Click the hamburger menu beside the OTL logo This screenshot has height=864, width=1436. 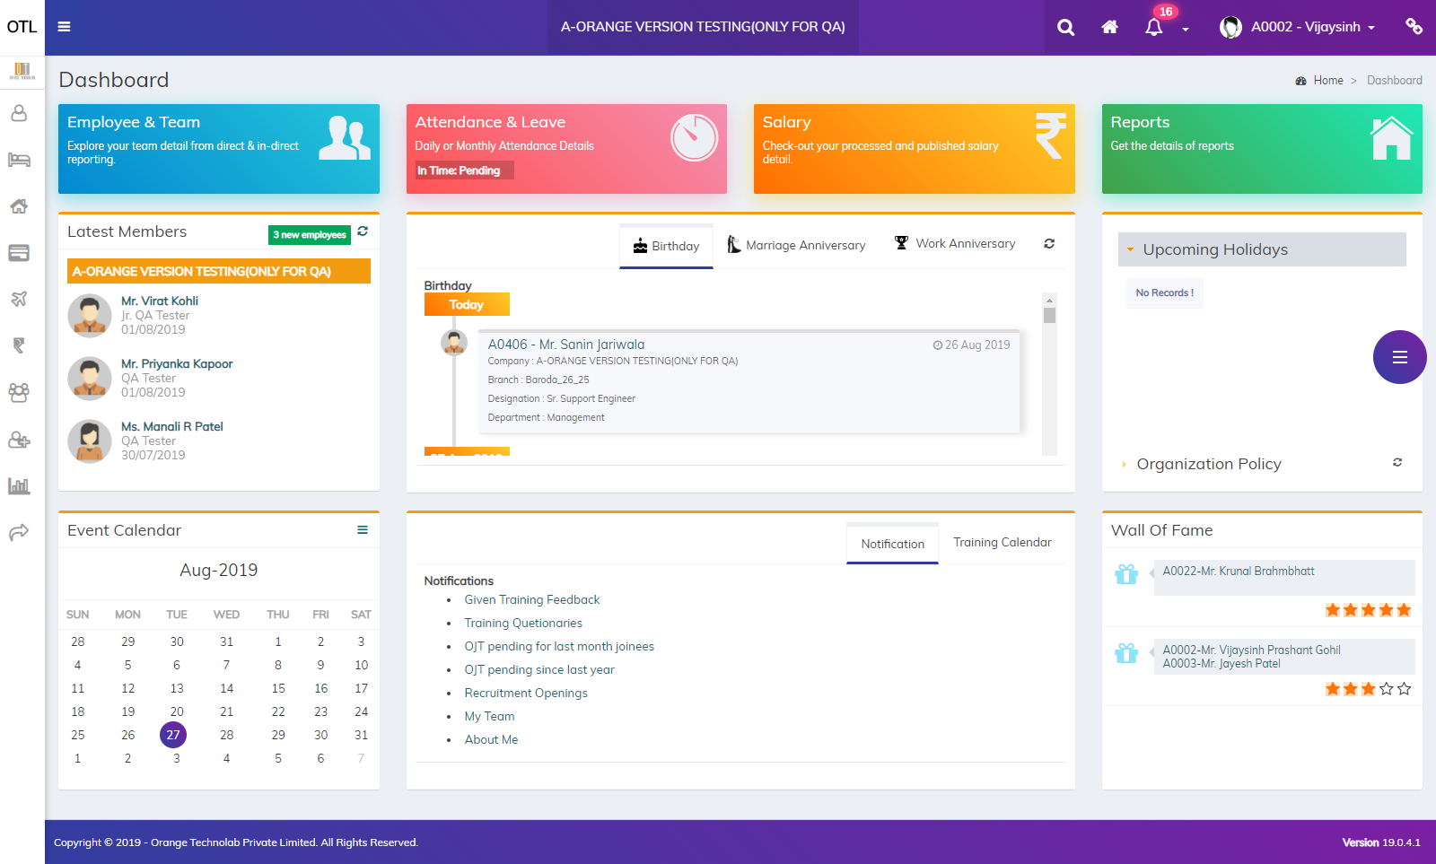pos(64,27)
